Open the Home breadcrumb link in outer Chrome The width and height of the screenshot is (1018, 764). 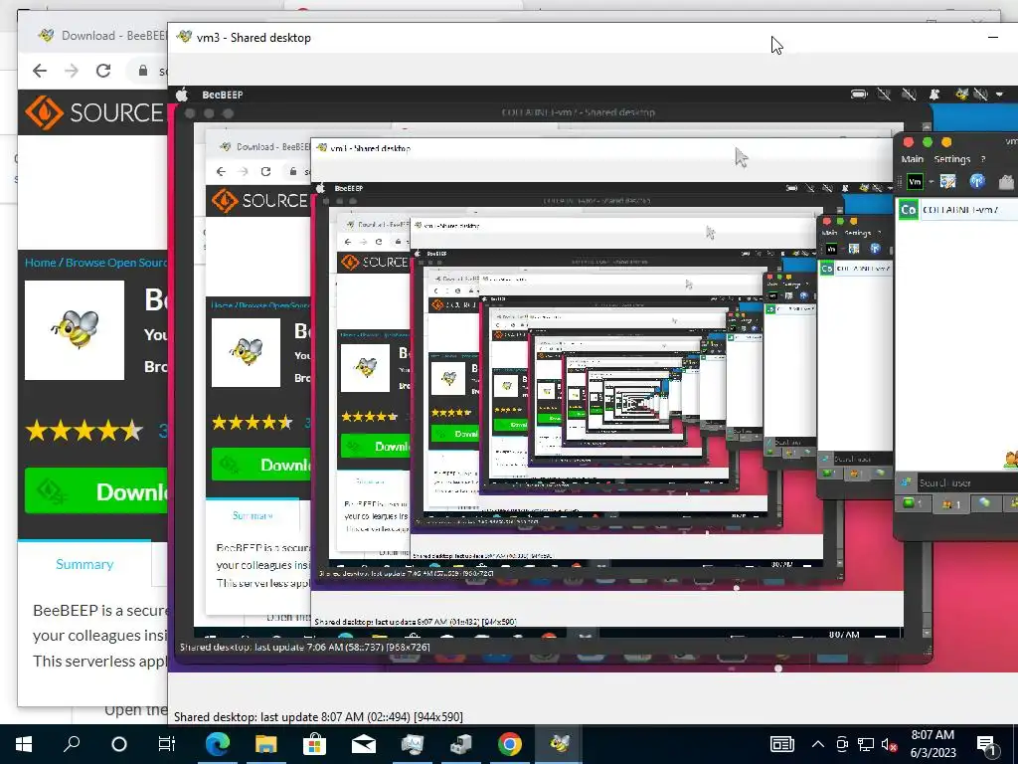[40, 263]
